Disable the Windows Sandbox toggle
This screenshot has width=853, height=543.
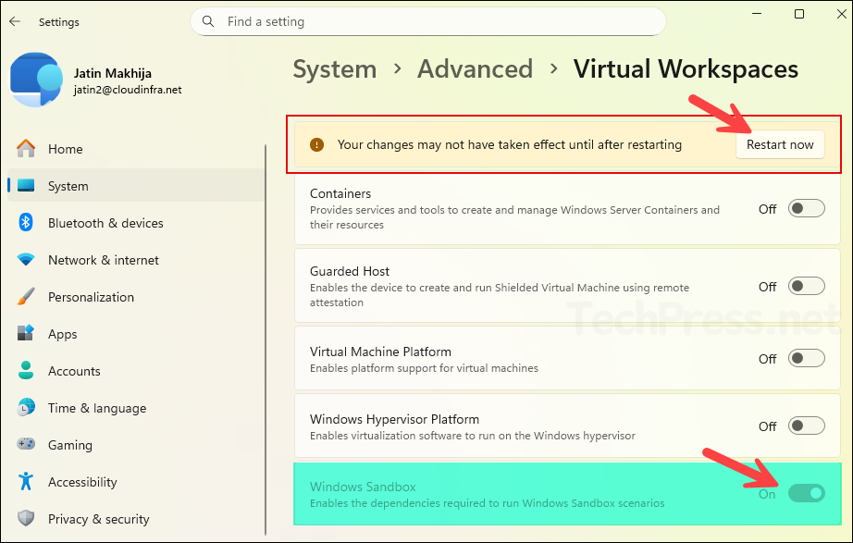coord(806,493)
